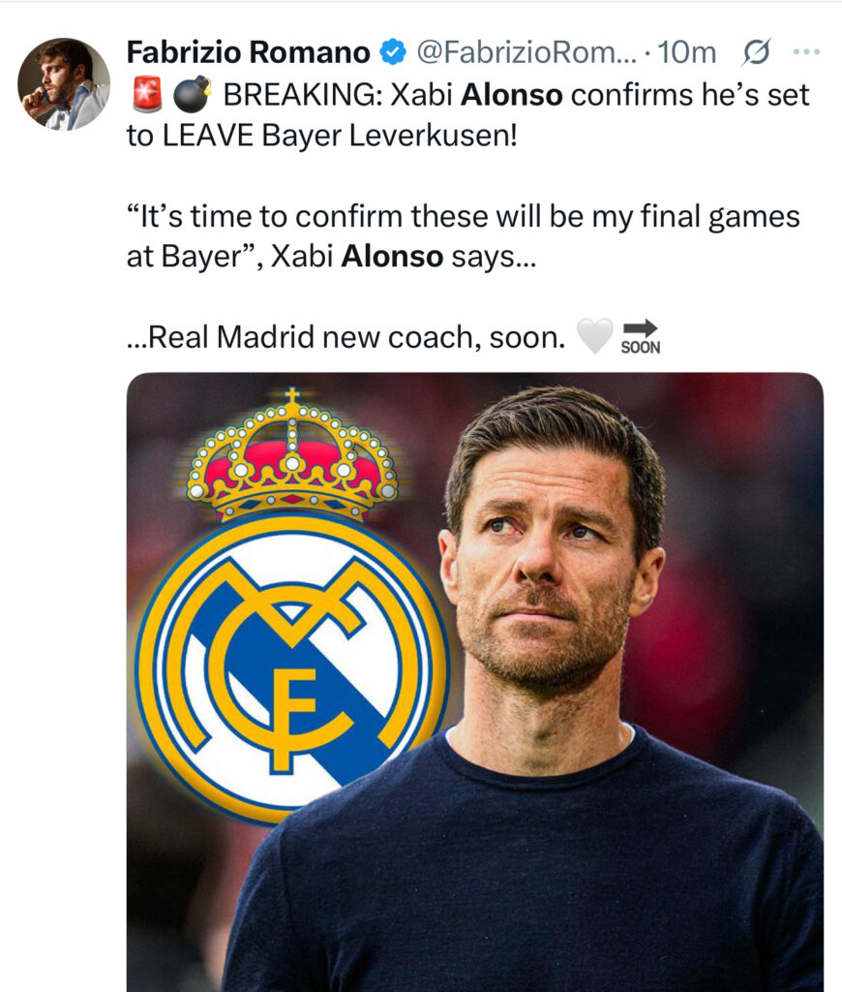This screenshot has width=842, height=992.
Task: Open the three-dot more options menu
Action: [x=806, y=52]
